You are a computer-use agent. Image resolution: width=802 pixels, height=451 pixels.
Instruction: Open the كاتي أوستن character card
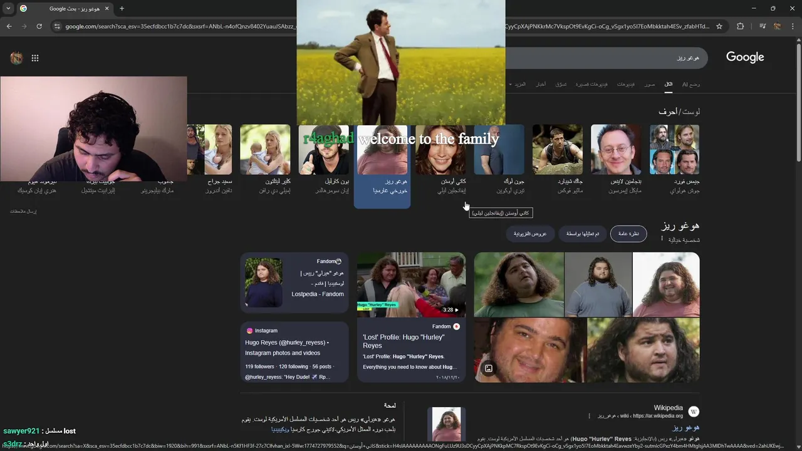coord(441,160)
